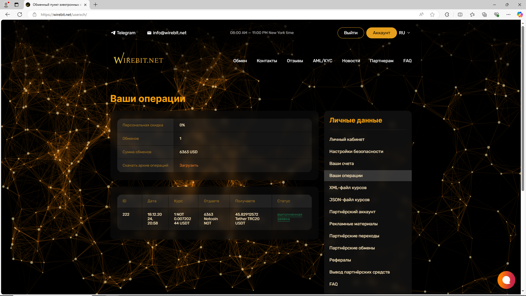Click the Wirebit.net logo
This screenshot has width=526, height=296.
[138, 58]
